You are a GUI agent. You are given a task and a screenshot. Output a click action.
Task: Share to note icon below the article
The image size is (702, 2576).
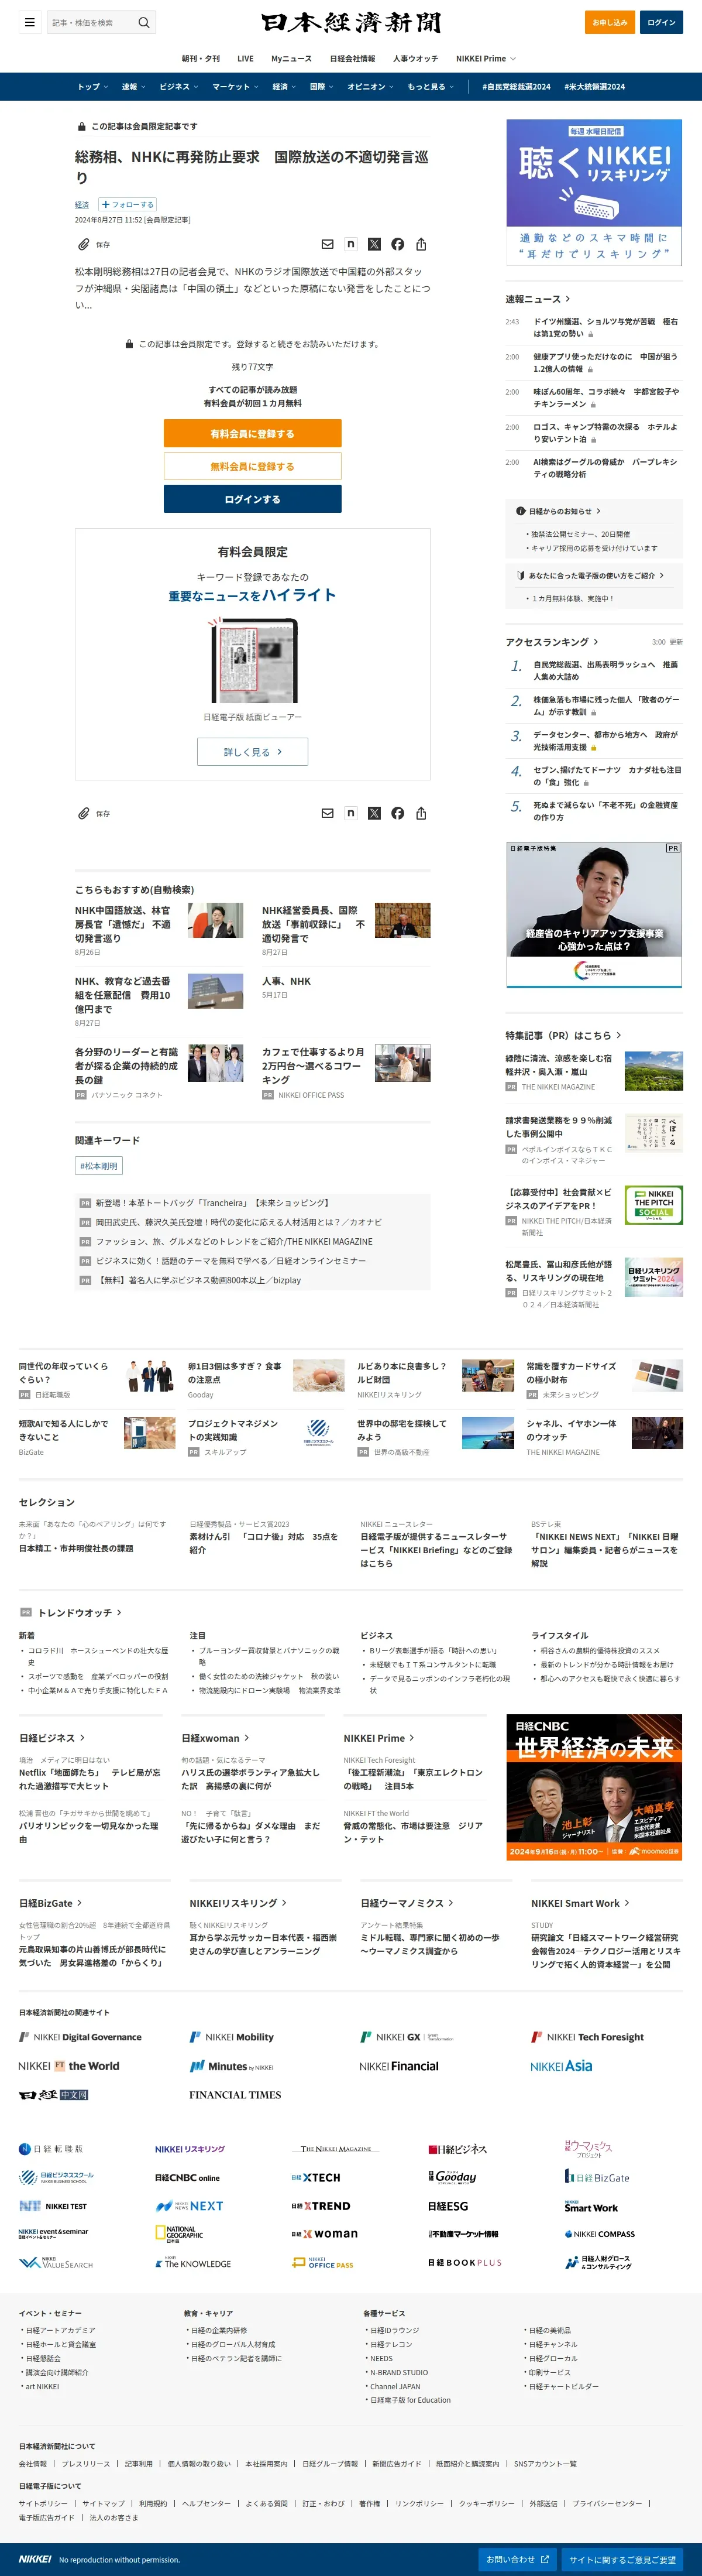coord(350,813)
